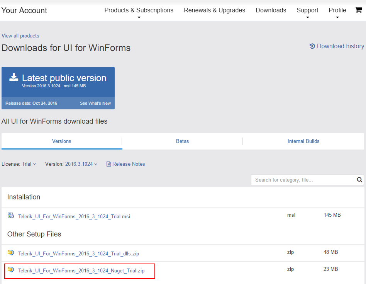Click the Release Notes document icon

[x=108, y=164]
